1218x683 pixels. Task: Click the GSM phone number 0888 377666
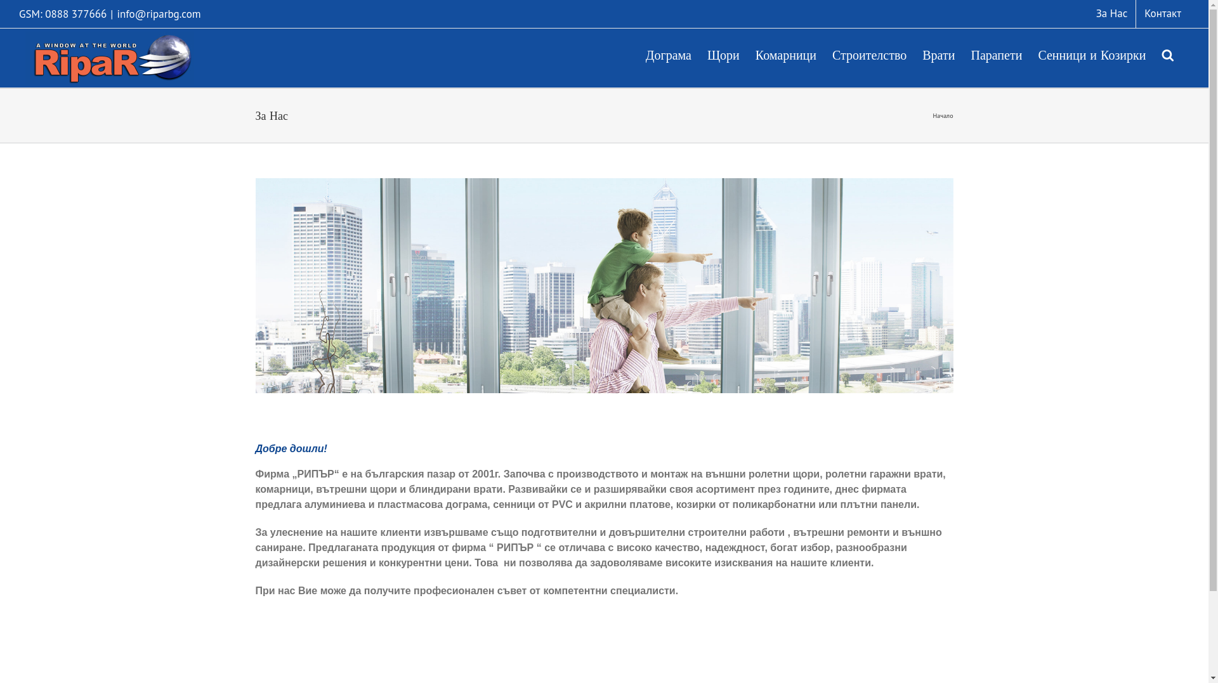75,14
